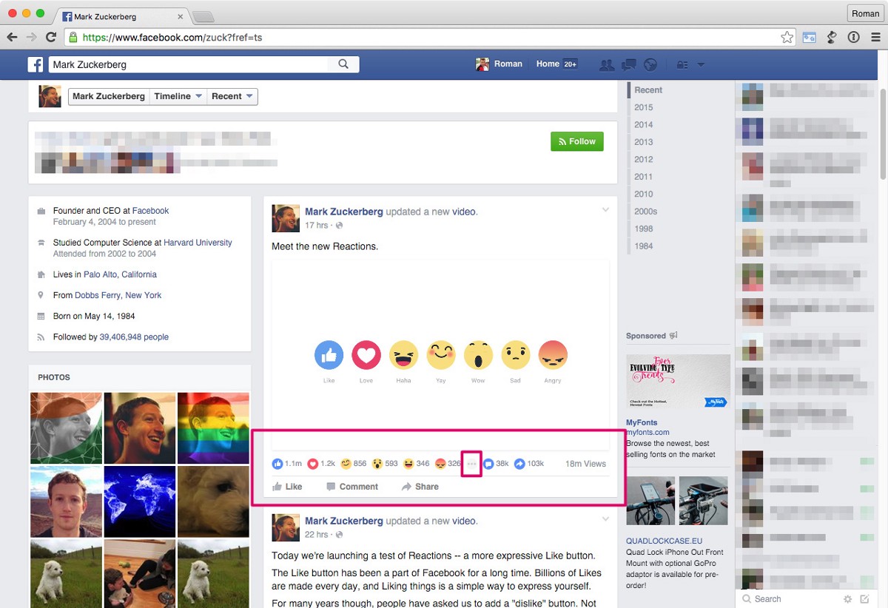The image size is (888, 608).
Task: Click Comment under the Reactions post
Action: (352, 487)
